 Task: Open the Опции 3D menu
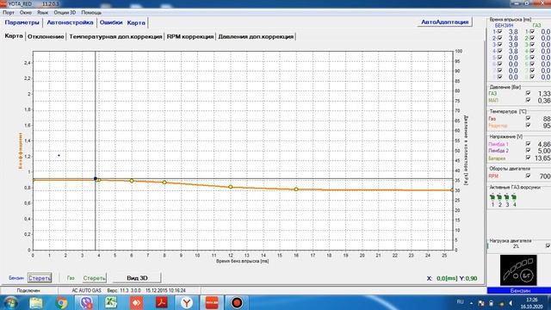click(65, 12)
